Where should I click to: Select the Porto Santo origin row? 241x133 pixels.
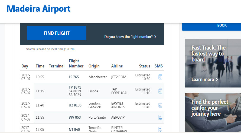point(97,117)
